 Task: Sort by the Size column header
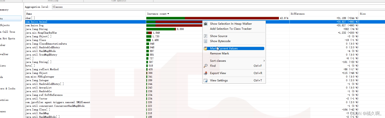pos(372,14)
